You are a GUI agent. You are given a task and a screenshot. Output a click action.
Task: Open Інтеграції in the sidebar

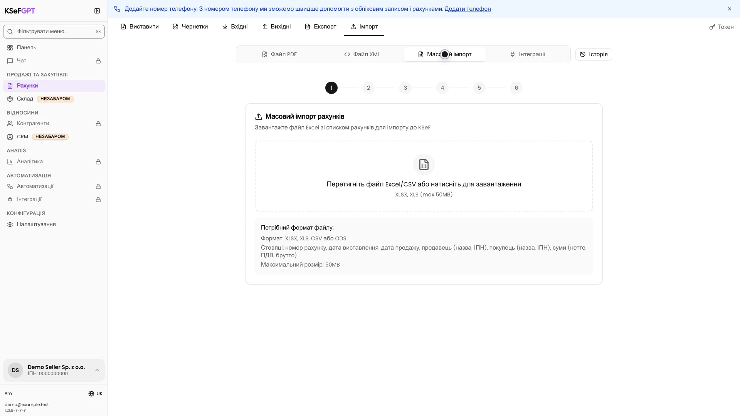coord(54,199)
